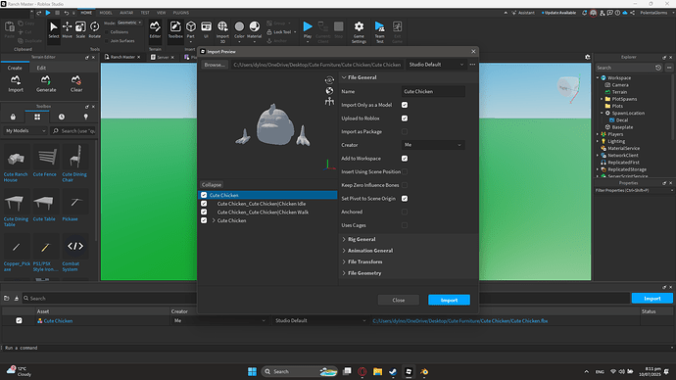Click Import button in Import Preview dialog
Screen dimensions: 676x380
coord(449,300)
